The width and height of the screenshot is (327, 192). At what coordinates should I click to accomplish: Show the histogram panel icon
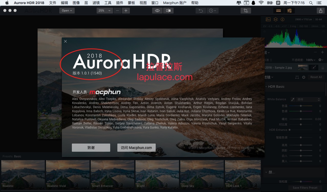click(x=268, y=19)
